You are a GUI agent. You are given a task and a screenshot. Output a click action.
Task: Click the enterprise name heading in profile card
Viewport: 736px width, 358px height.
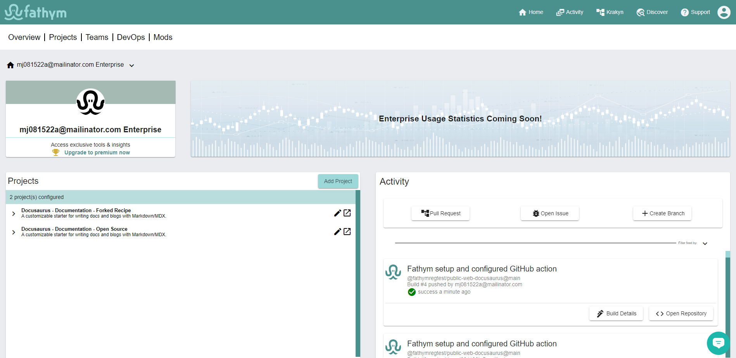[x=90, y=130]
